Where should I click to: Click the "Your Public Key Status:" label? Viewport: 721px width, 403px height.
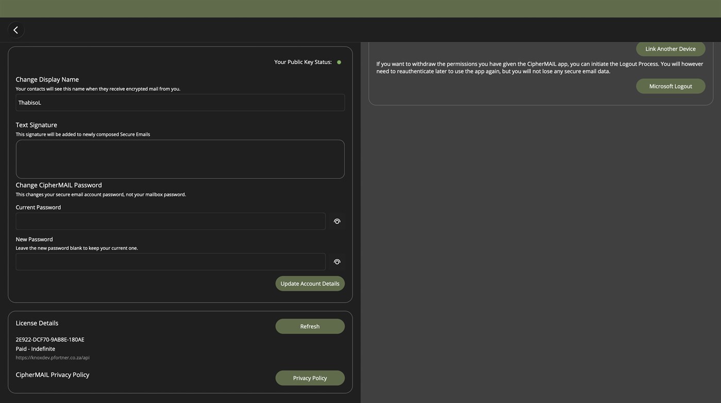click(303, 62)
